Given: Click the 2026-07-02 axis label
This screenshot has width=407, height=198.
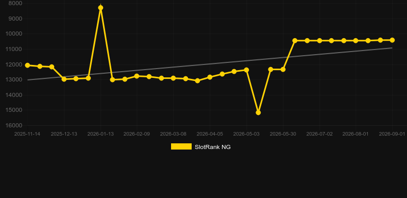Looking at the screenshot, I should (319, 134).
